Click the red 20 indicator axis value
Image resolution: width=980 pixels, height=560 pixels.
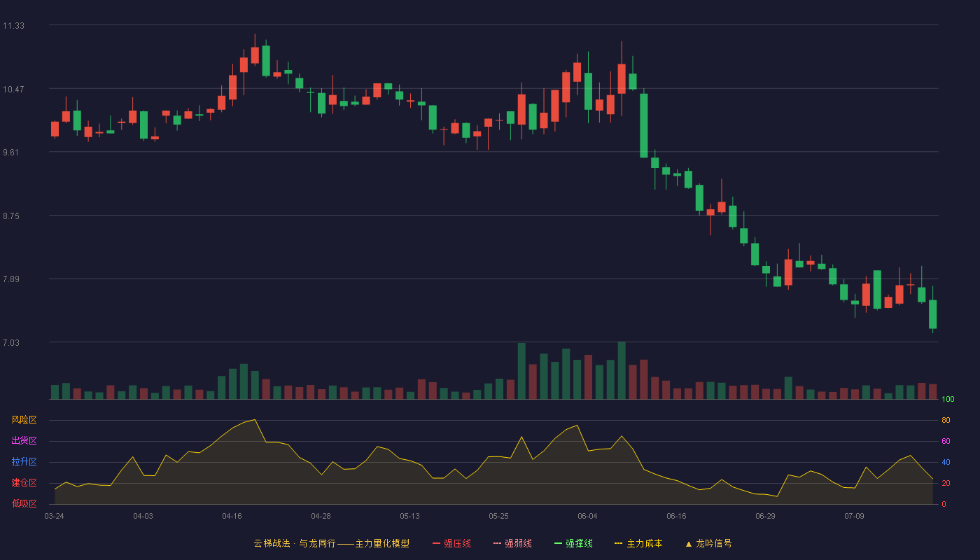(946, 483)
